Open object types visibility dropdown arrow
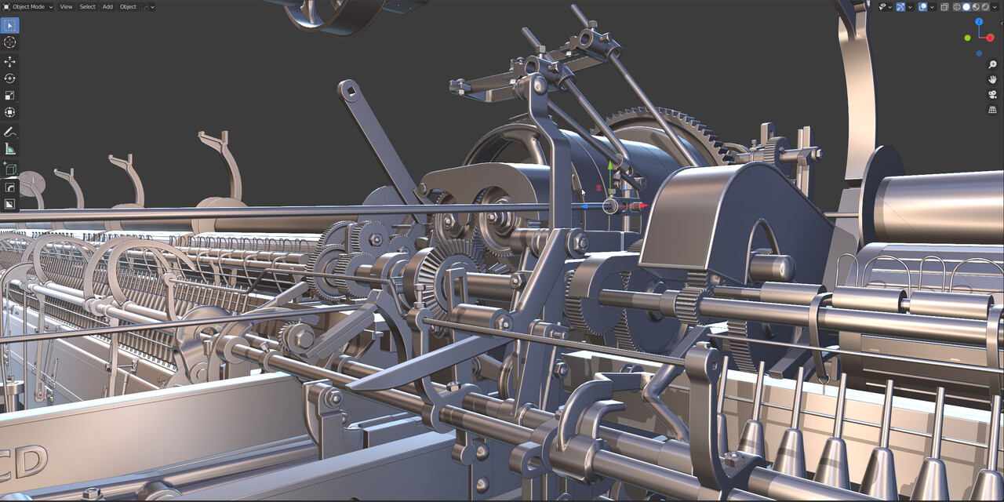 coord(890,7)
